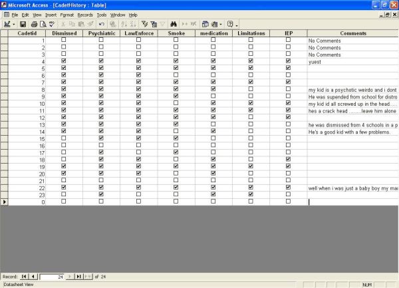Viewport: 399px width, 288px height.
Task: Toggle Dismissed checkbox for Cadetid 22
Action: click(64, 188)
